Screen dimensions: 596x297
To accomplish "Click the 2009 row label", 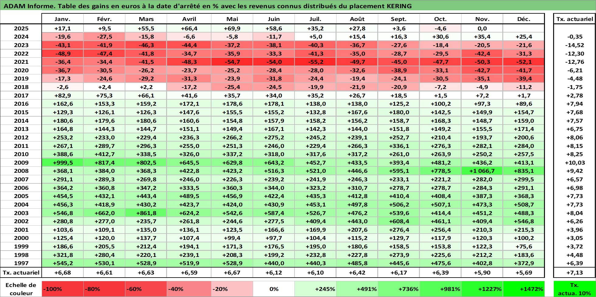I will (21, 162).
